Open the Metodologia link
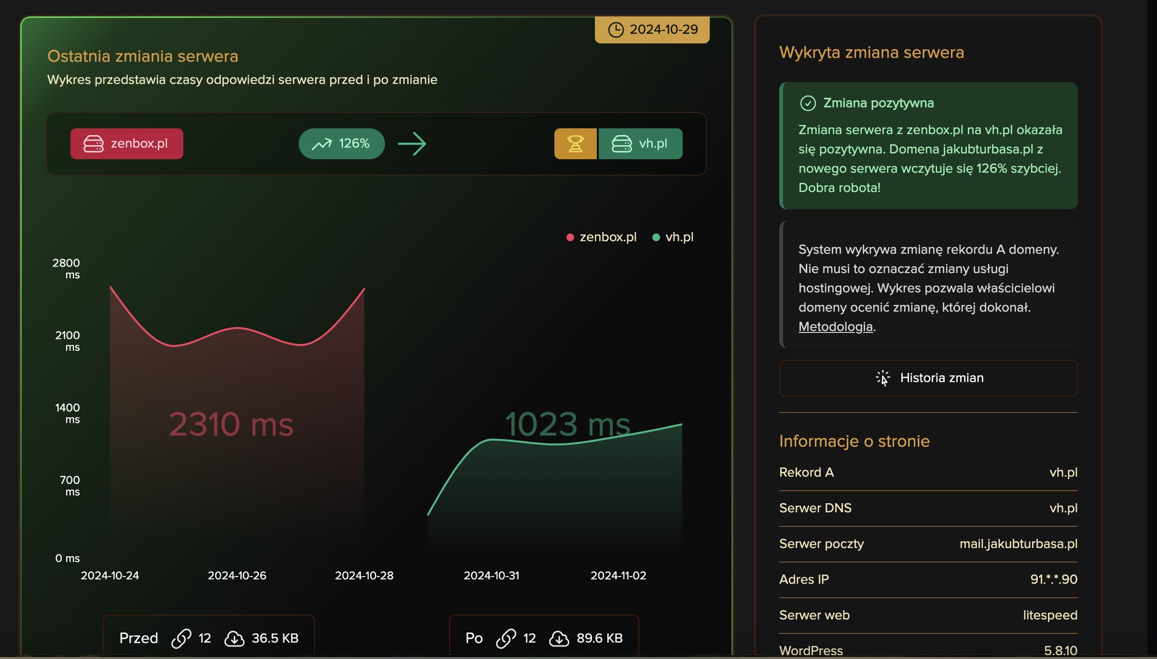This screenshot has height=659, width=1157. click(836, 327)
